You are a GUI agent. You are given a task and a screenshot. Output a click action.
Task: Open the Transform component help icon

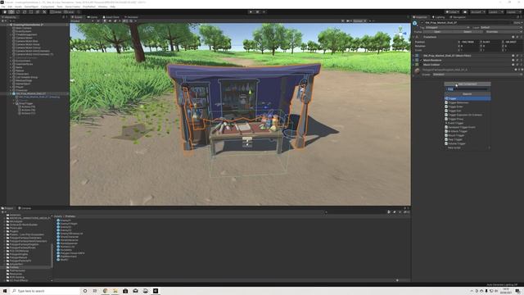pyautogui.click(x=513, y=37)
